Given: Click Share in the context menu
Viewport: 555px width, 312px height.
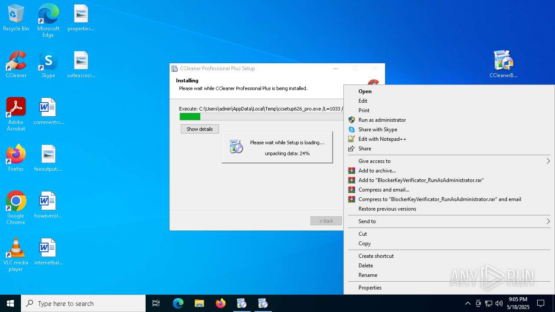Looking at the screenshot, I should (x=449, y=149).
